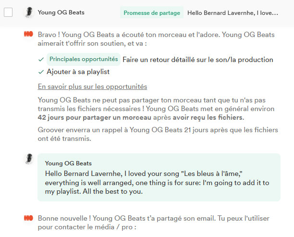
Task: Open the "Hello Bernard Lavernhe, I love…" message preview
Action: [233, 13]
